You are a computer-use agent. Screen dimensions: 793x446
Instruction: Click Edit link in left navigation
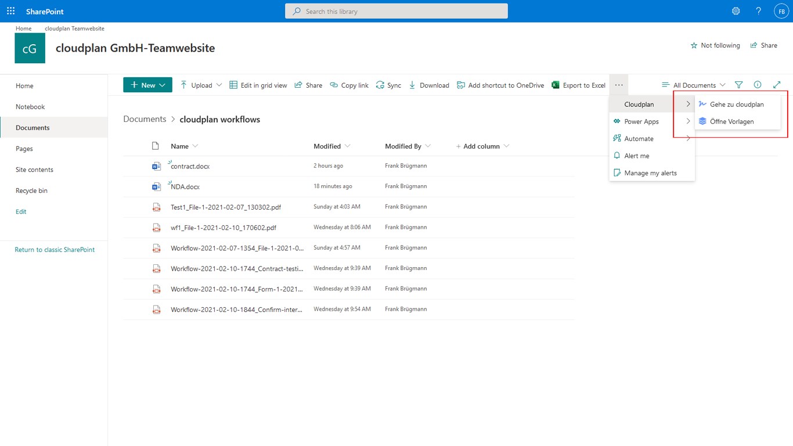tap(21, 211)
